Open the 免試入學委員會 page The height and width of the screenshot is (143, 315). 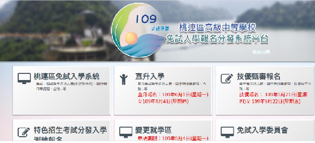(x=262, y=130)
